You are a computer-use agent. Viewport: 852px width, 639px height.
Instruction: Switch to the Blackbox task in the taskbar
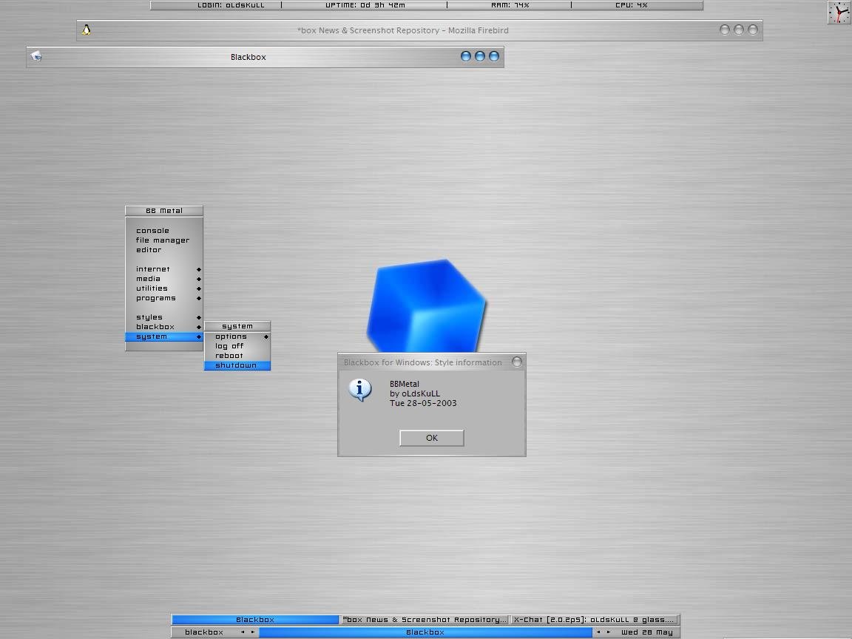tap(255, 620)
